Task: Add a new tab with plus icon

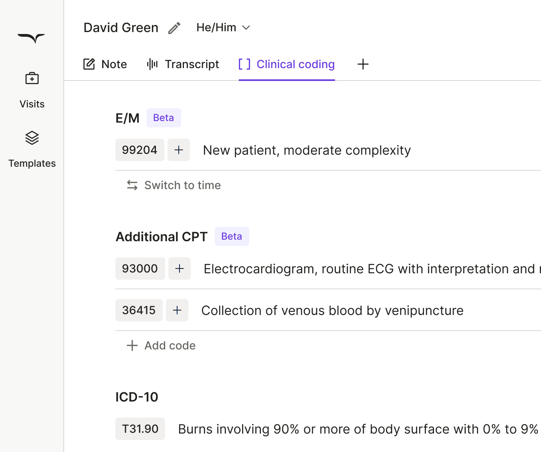Action: 363,64
